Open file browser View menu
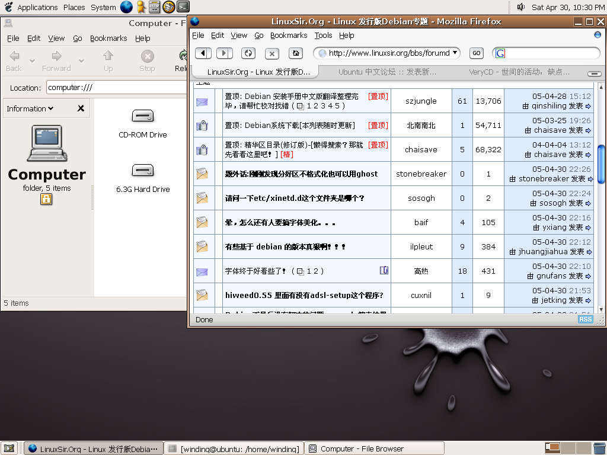This screenshot has height=455, width=607. tap(56, 39)
